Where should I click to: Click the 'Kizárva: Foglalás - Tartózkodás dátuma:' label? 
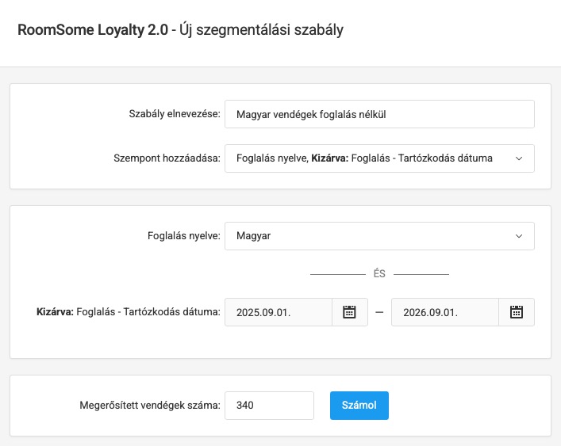click(x=129, y=312)
